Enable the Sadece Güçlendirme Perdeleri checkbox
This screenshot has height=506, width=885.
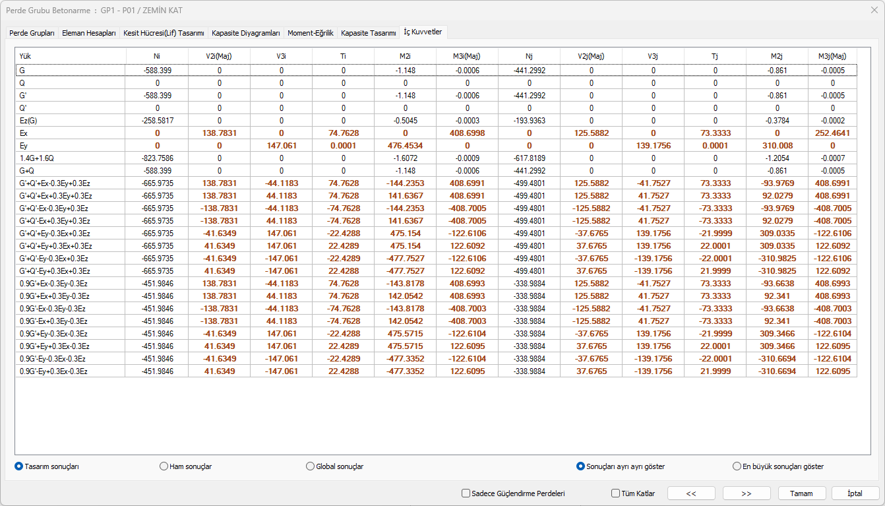point(466,493)
